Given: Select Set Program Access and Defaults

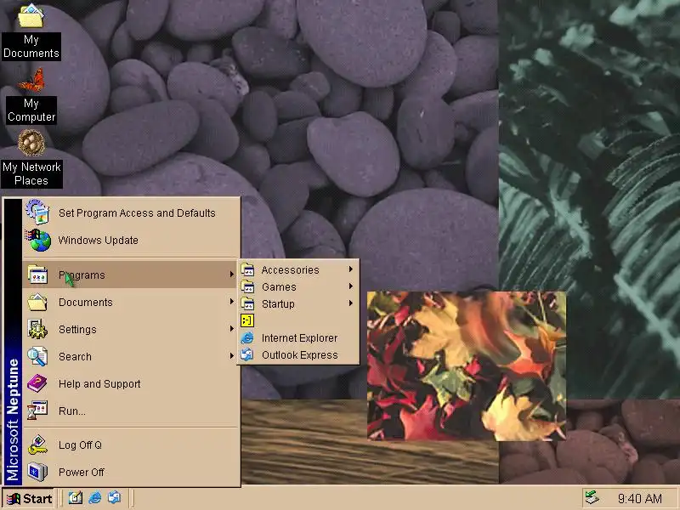Looking at the screenshot, I should click(x=131, y=212).
